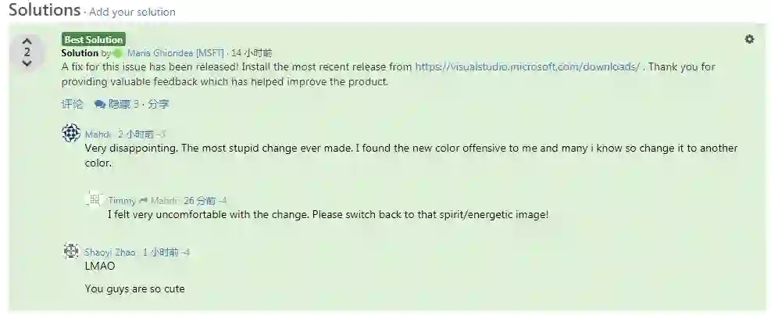Viewport: 771px width, 315px height.
Task: Click the vote count number 2
Action: point(27,52)
